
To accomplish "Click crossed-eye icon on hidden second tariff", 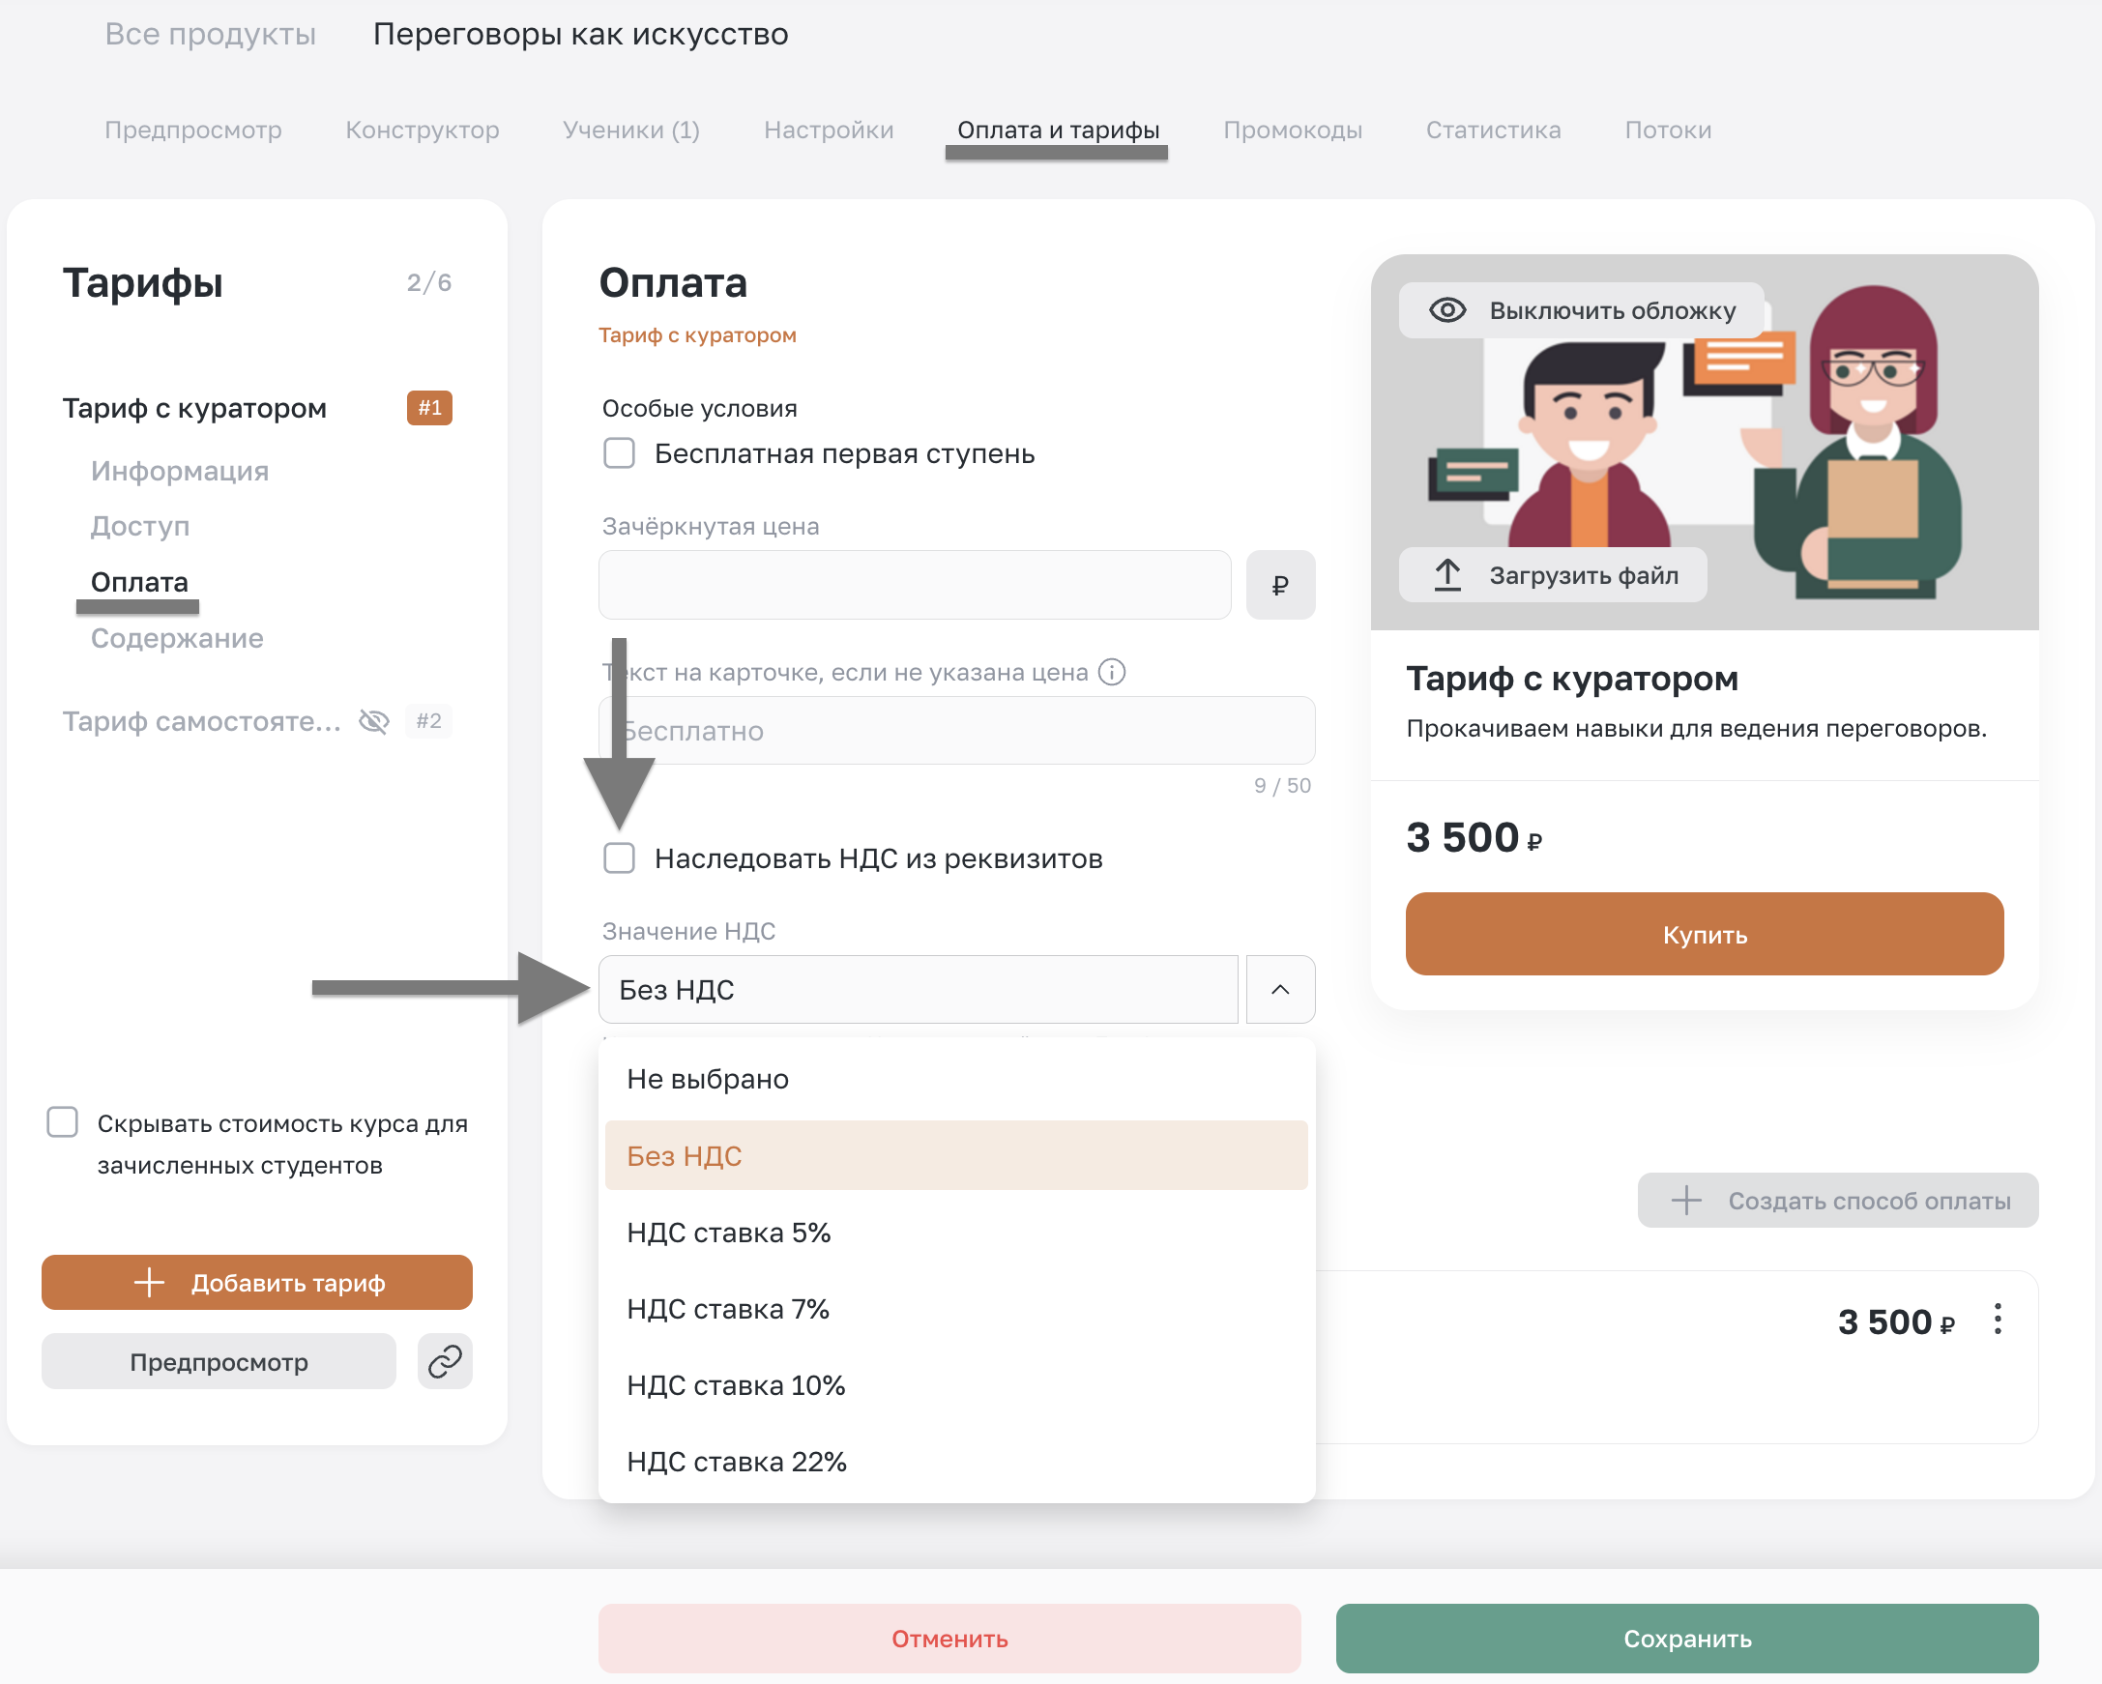I will click(374, 721).
